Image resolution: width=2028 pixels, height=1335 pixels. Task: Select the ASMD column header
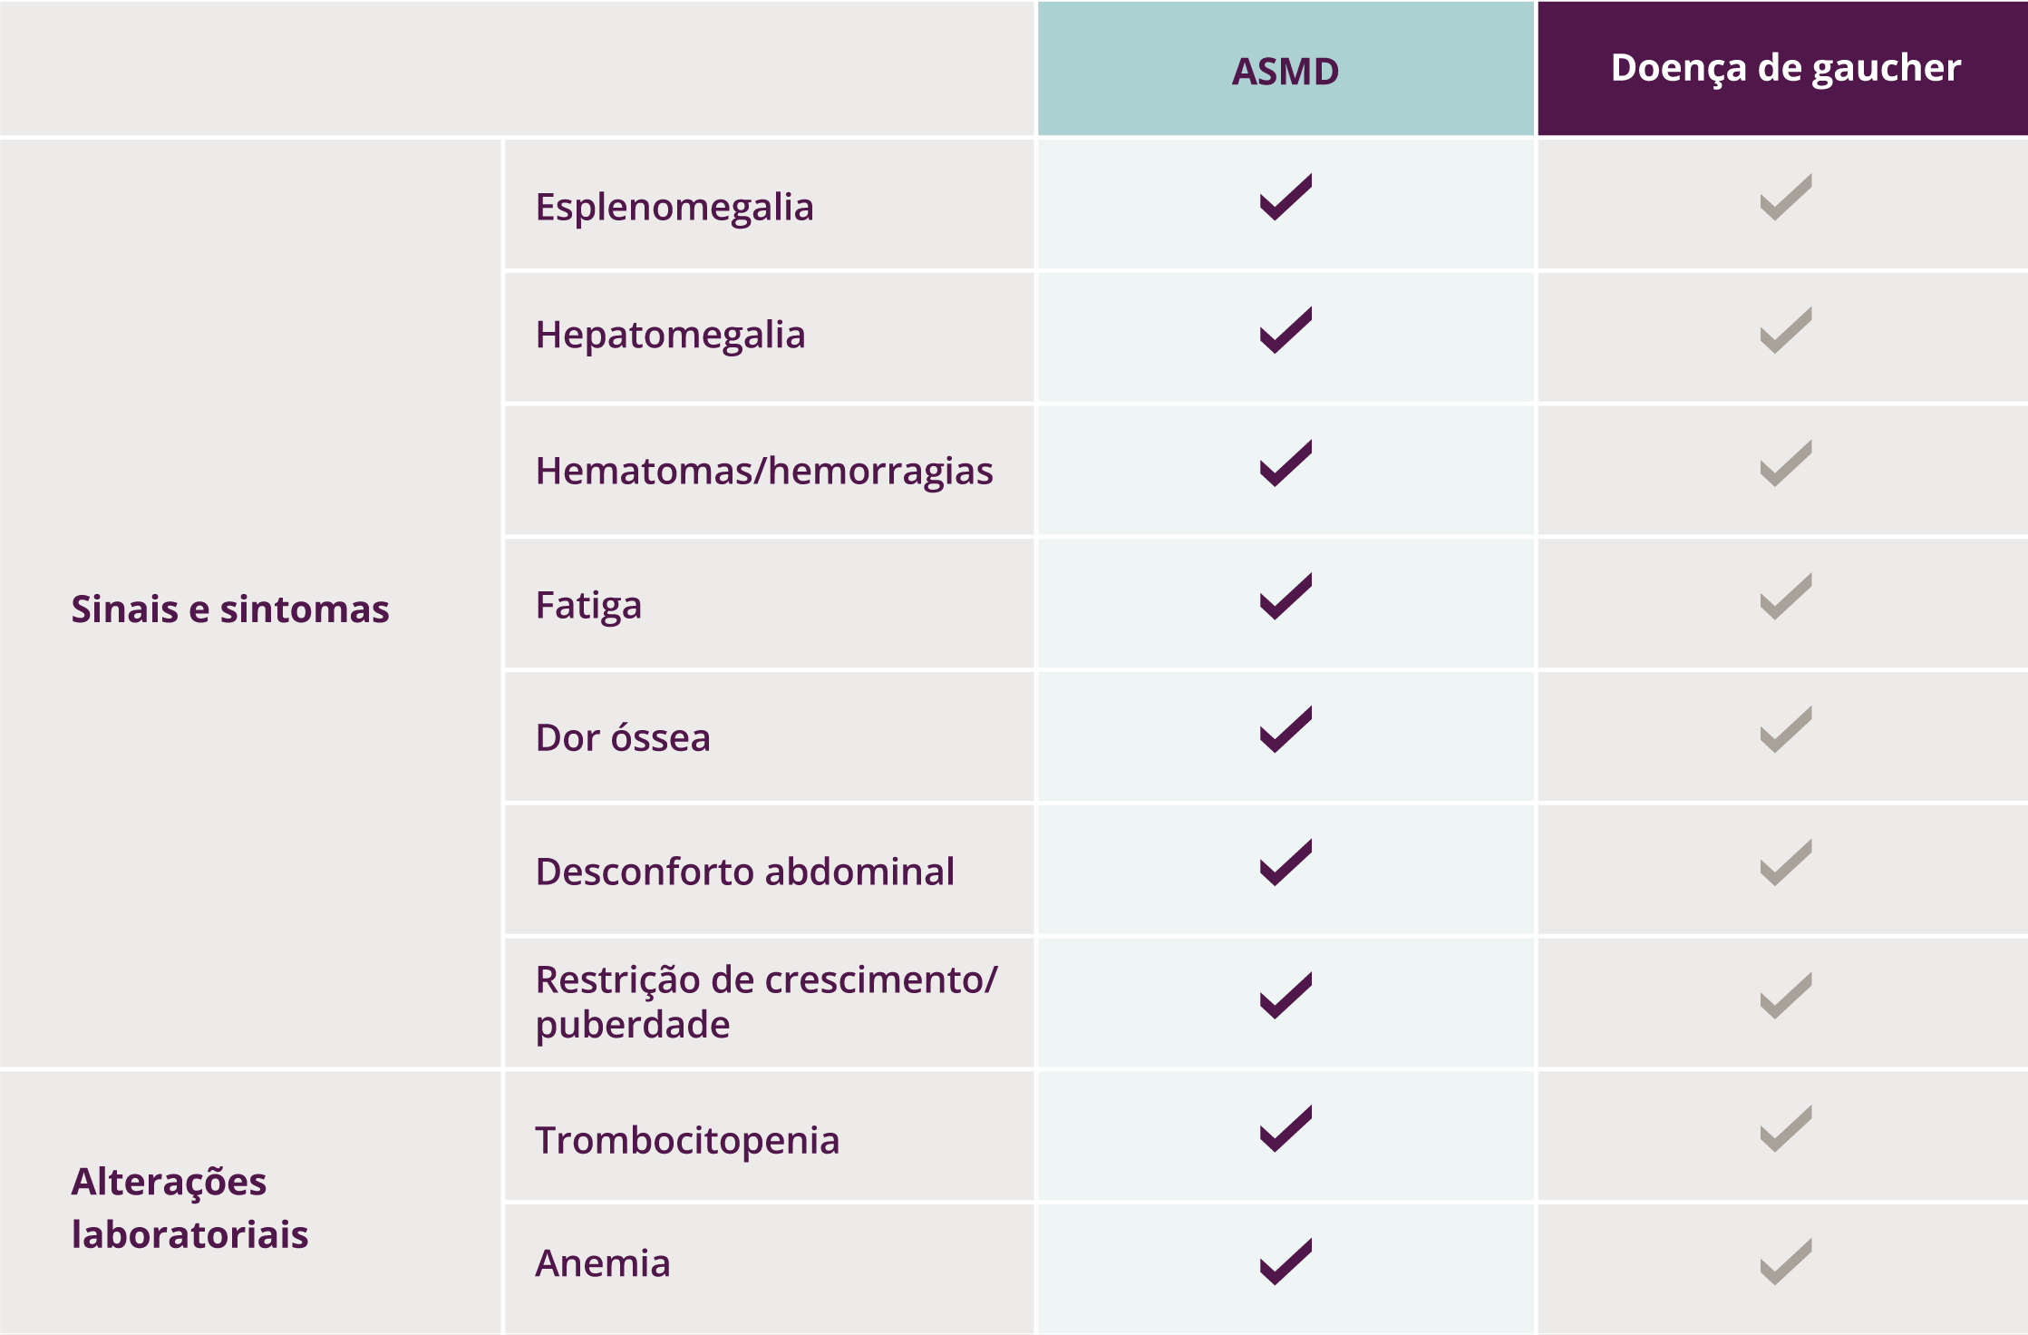[x=1286, y=69]
